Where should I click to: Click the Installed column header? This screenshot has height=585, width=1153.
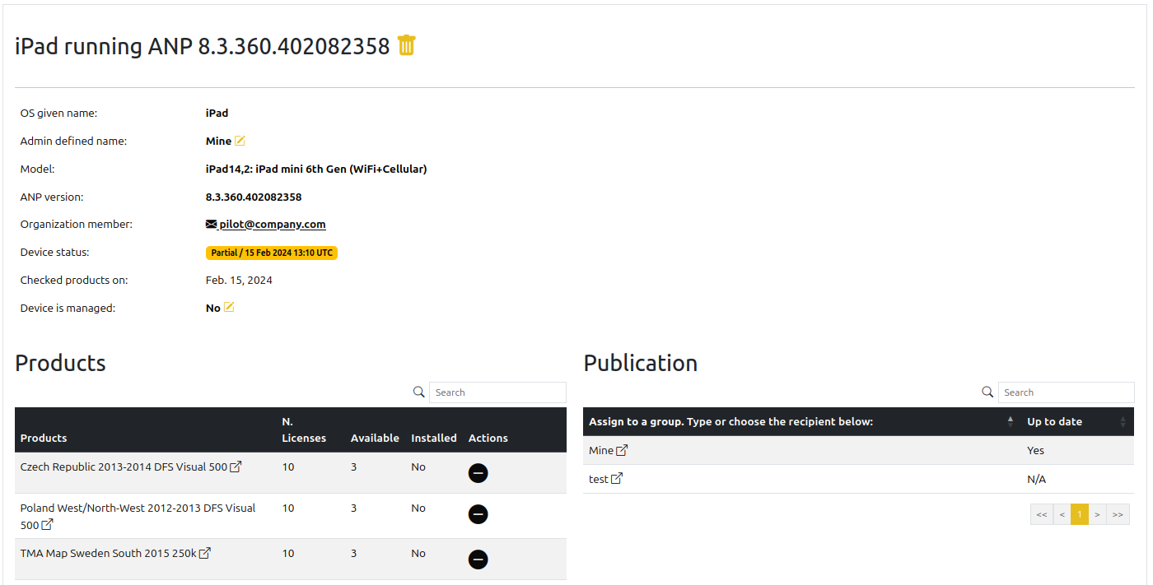[x=434, y=438]
